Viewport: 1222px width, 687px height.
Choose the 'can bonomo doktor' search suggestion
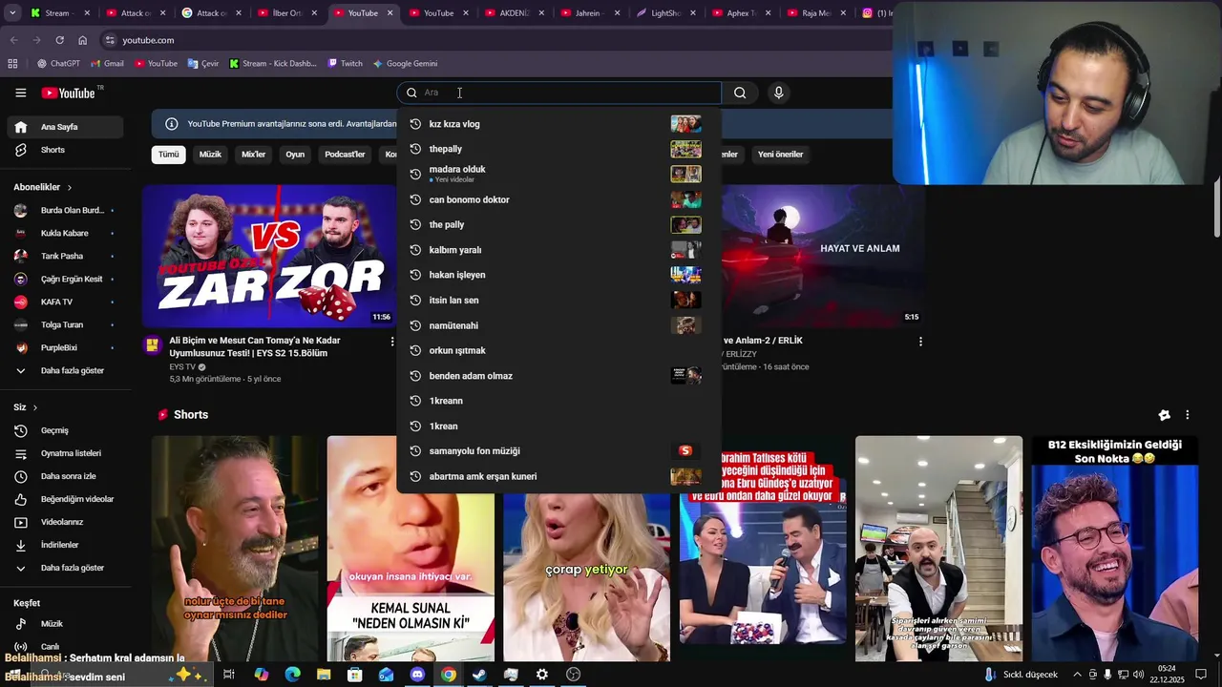coord(558,199)
